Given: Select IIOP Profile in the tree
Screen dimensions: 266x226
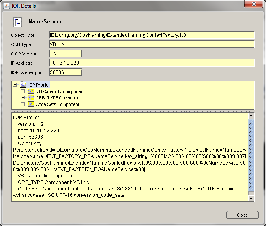Looking at the screenshot, I should (x=38, y=85).
